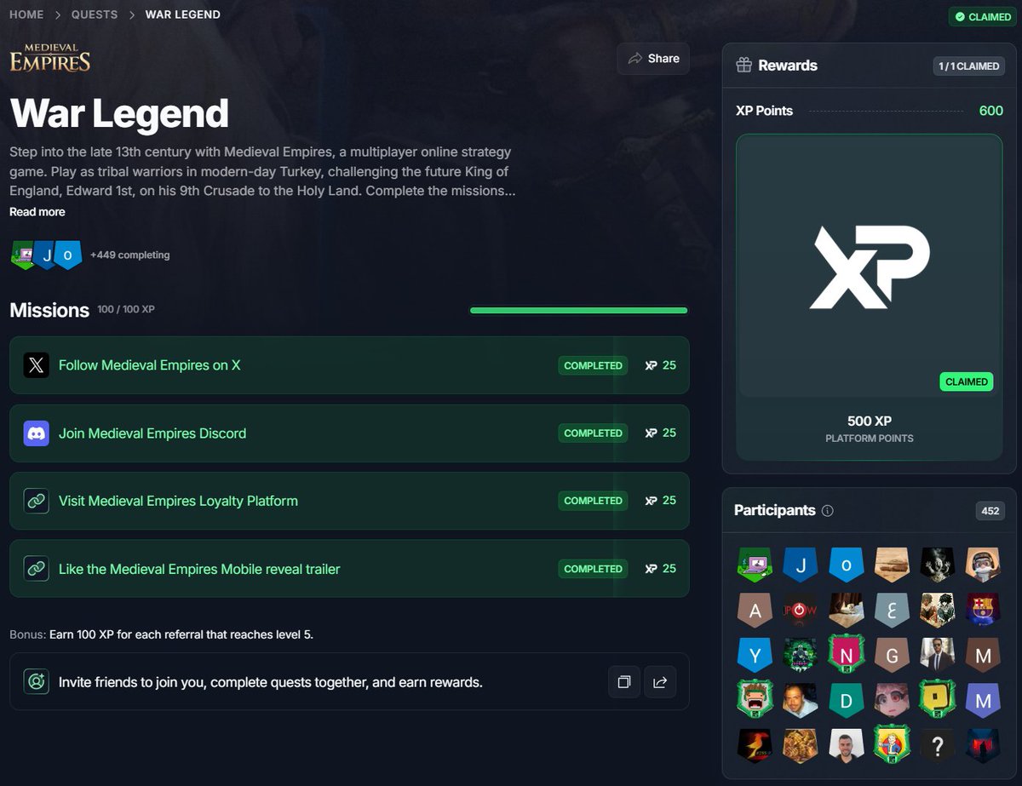
Task: Click COMPLETED badge on reveal trailer mission
Action: click(x=593, y=569)
